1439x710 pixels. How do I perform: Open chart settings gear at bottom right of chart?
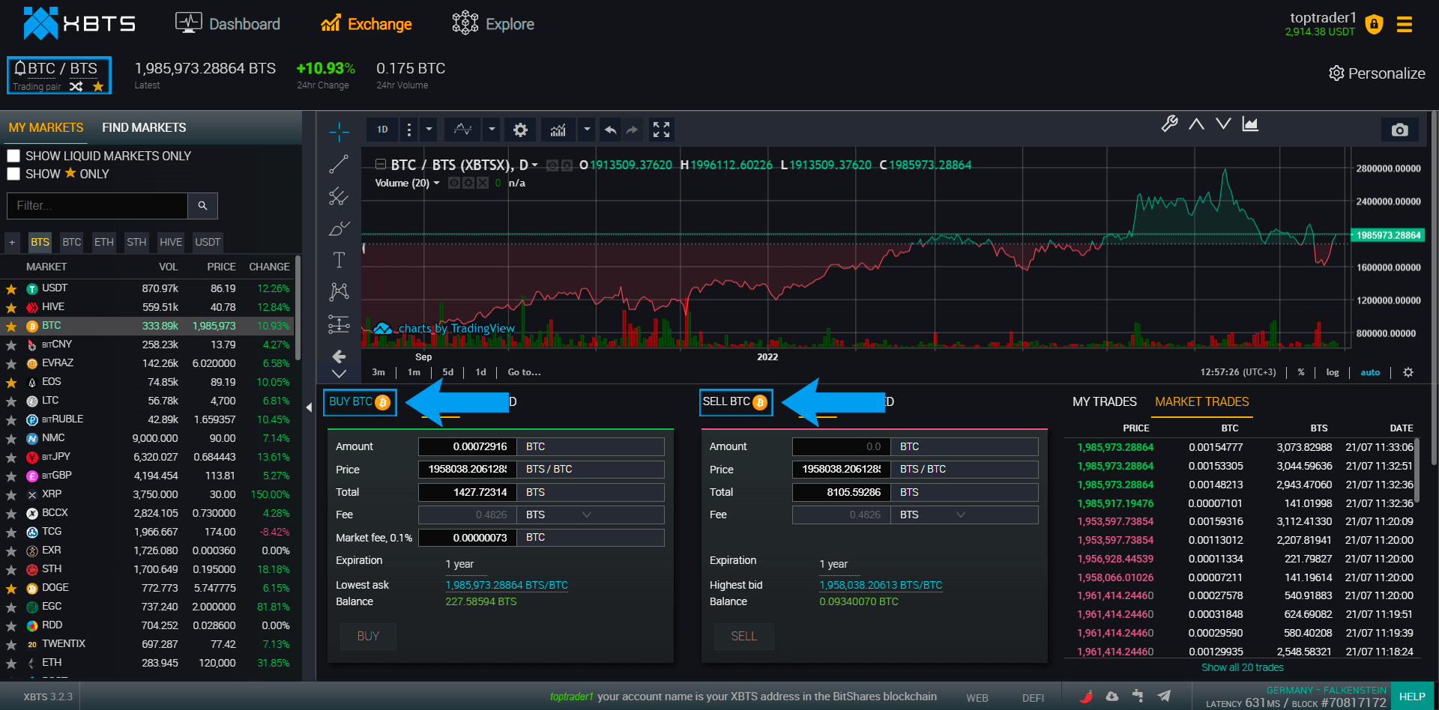pos(1408,372)
